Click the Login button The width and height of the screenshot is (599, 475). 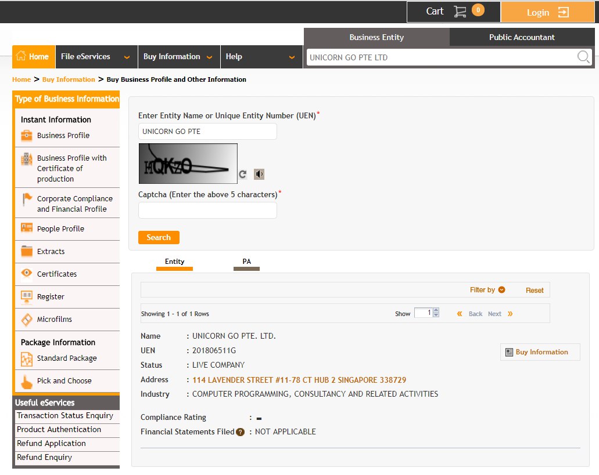pos(547,12)
